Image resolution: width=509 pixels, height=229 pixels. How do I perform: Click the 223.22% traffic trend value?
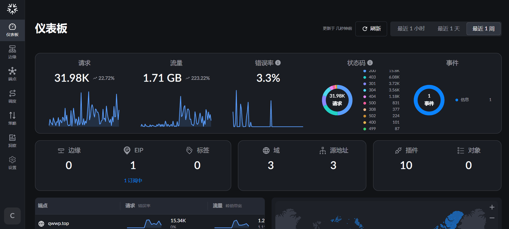(201, 78)
